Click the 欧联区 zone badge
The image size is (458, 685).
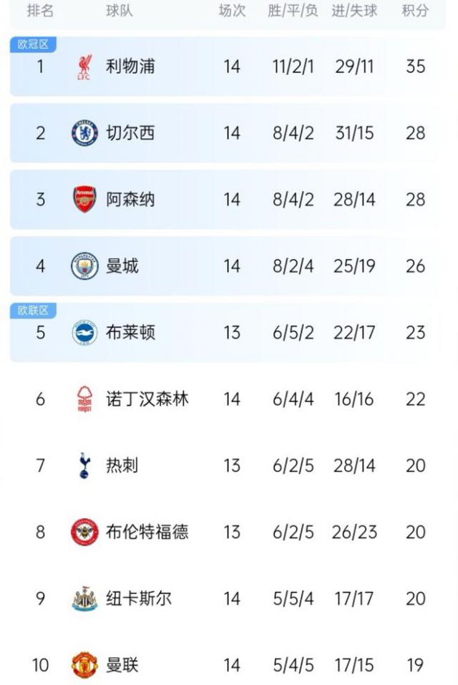pos(33,311)
